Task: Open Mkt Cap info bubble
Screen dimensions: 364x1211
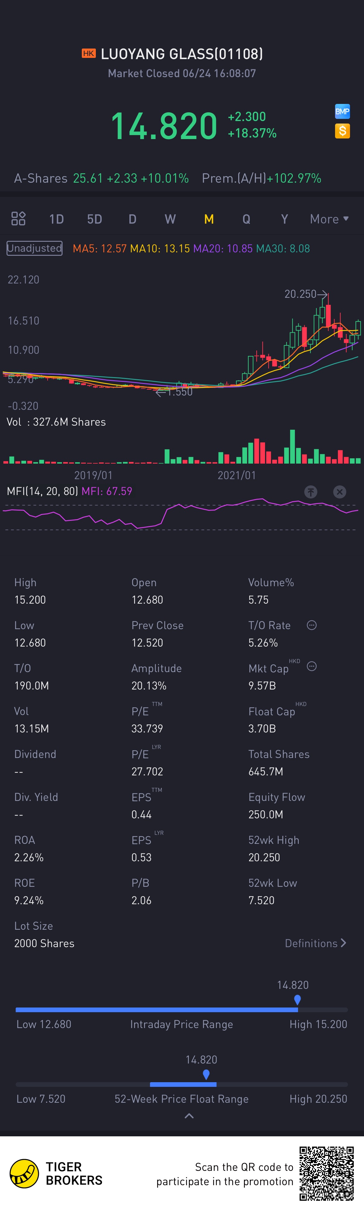Action: (311, 666)
